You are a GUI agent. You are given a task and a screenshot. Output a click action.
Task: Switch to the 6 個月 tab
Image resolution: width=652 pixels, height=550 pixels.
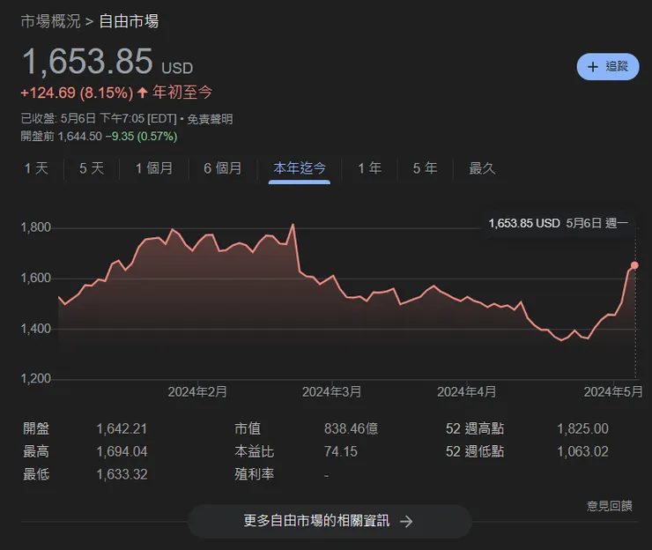click(x=223, y=168)
